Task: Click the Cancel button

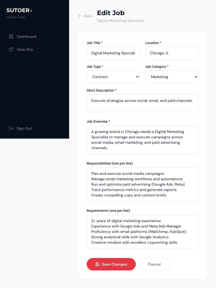Action: (154, 264)
